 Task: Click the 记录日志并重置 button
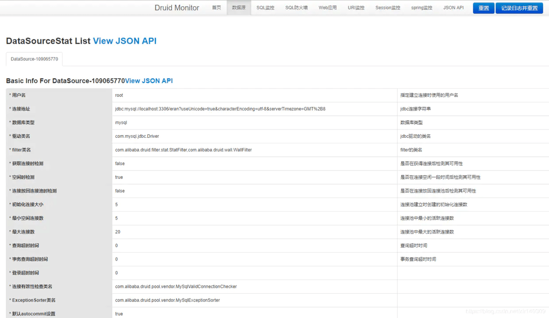click(x=519, y=8)
